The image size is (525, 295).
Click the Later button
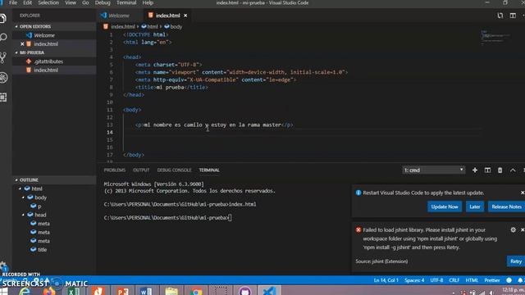[474, 206]
